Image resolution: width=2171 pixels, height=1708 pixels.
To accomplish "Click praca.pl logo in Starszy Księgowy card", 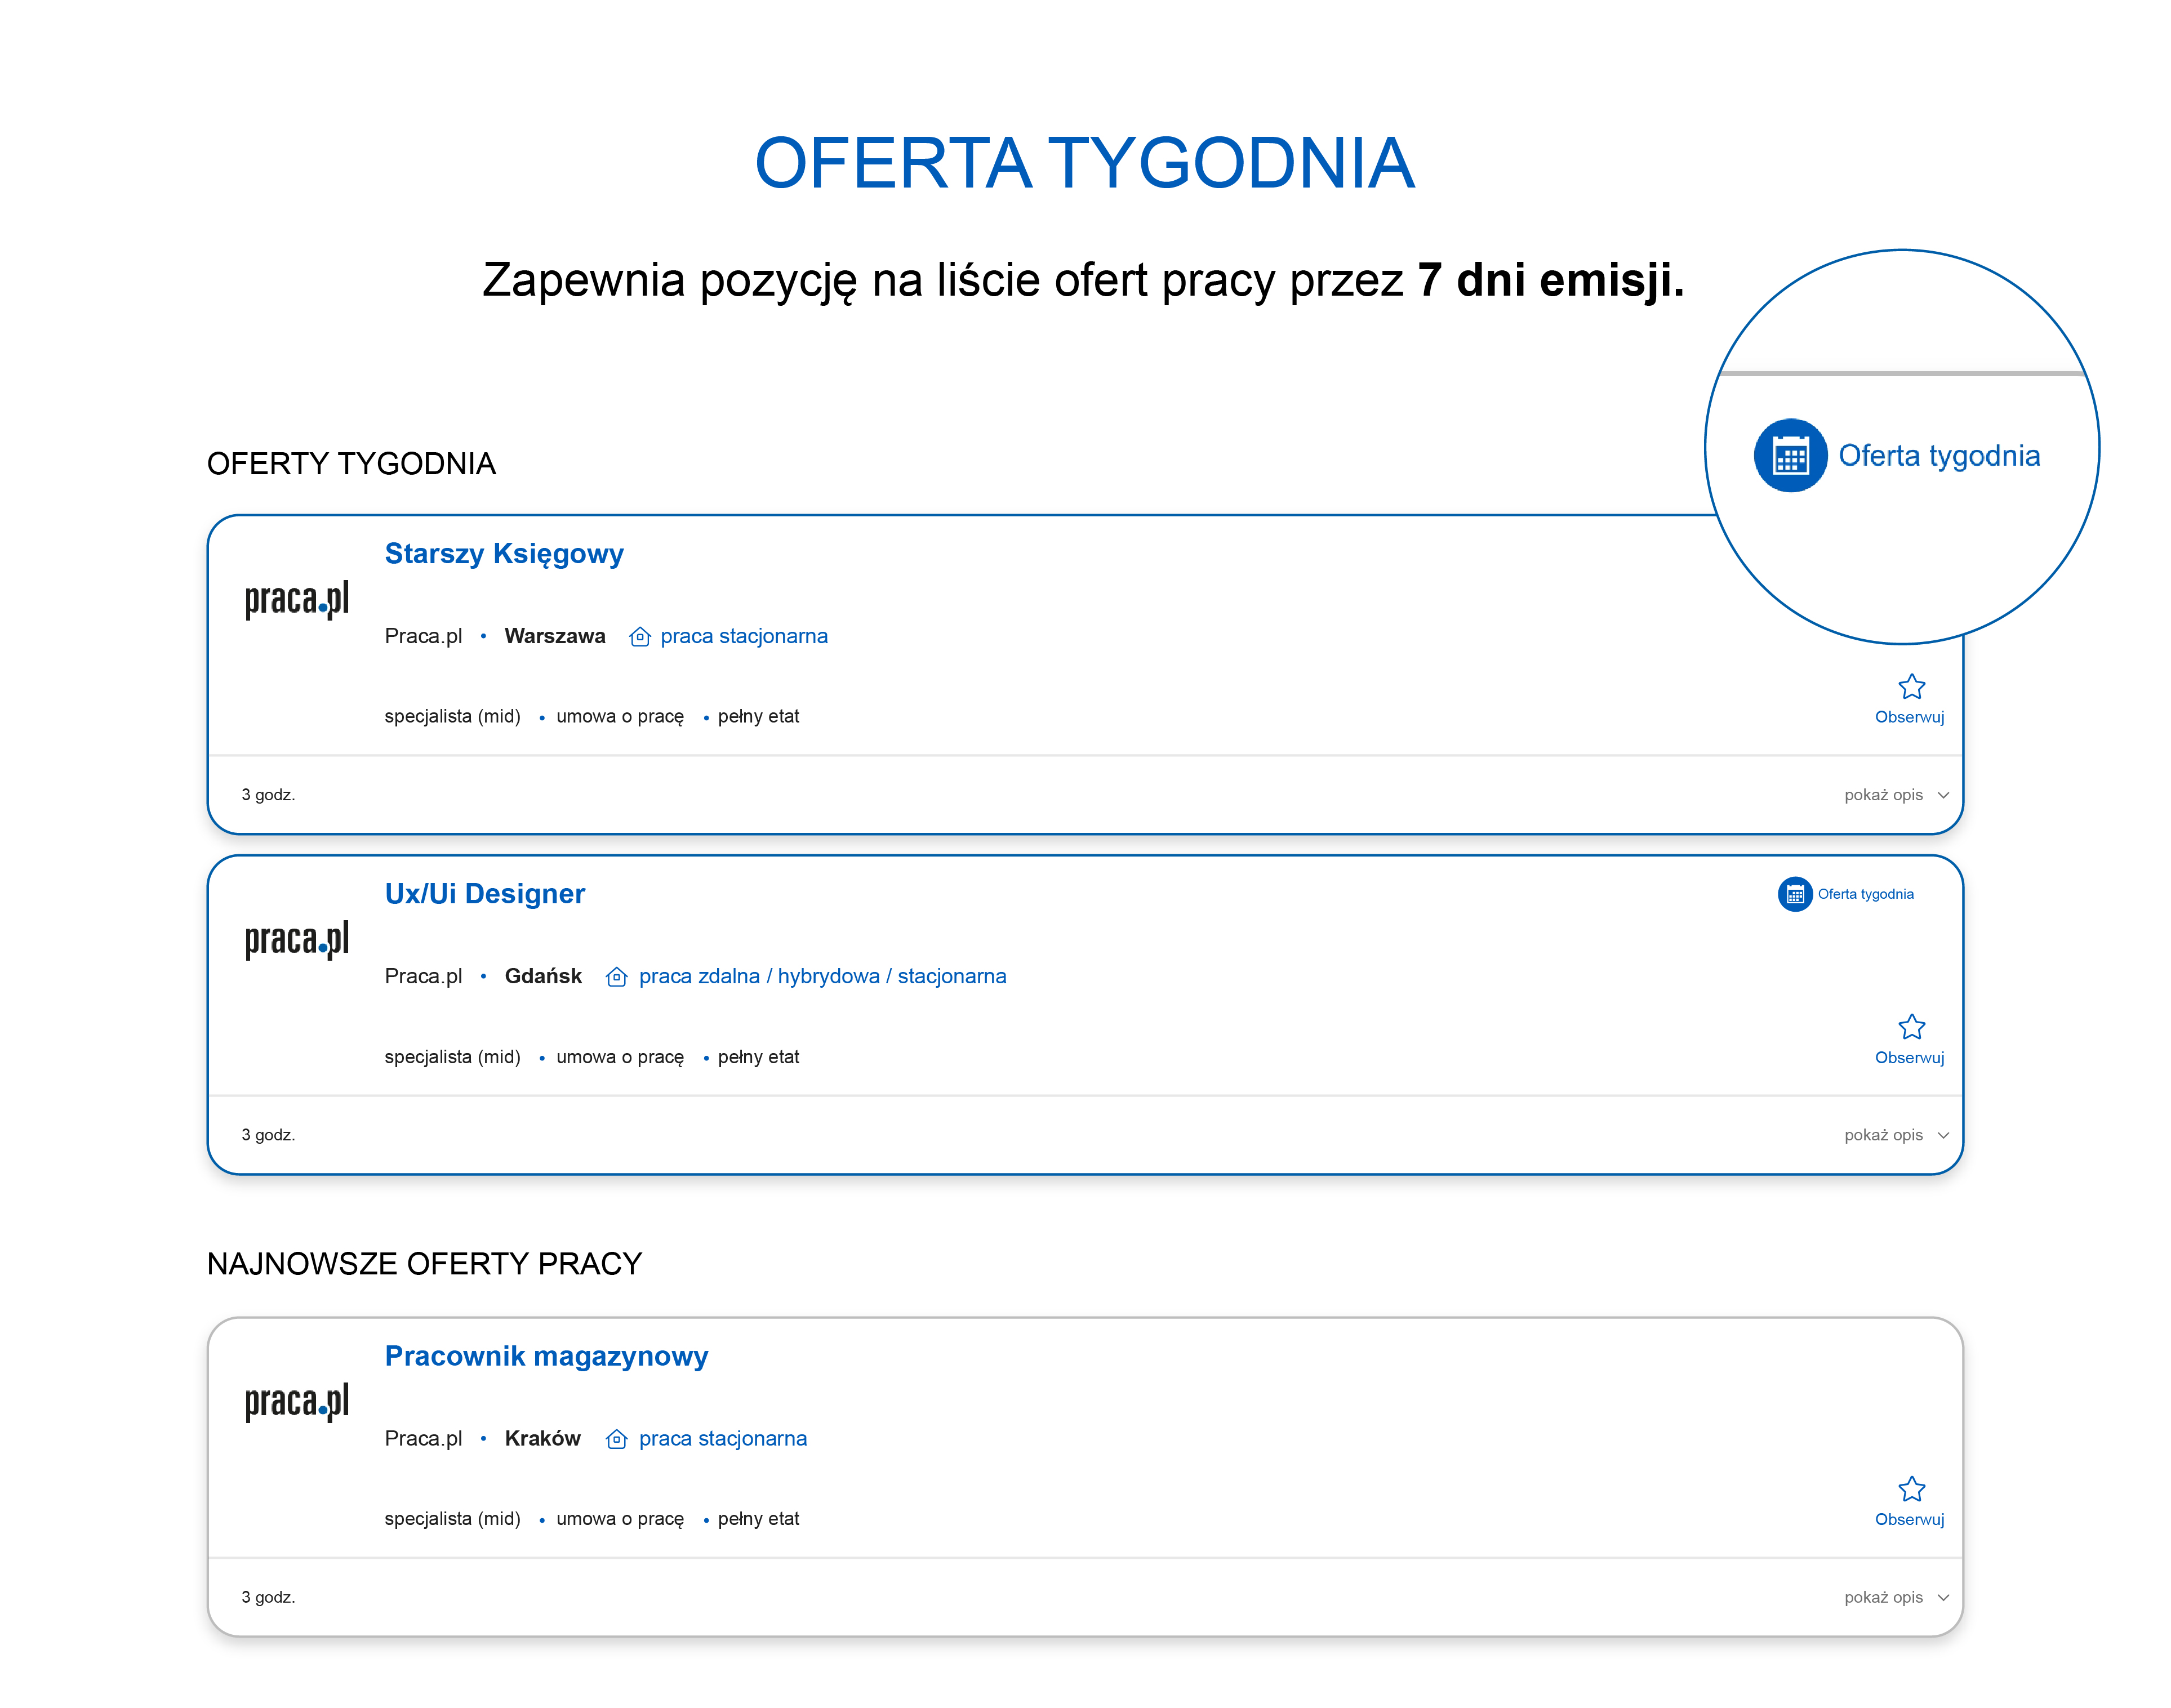I will [x=297, y=599].
